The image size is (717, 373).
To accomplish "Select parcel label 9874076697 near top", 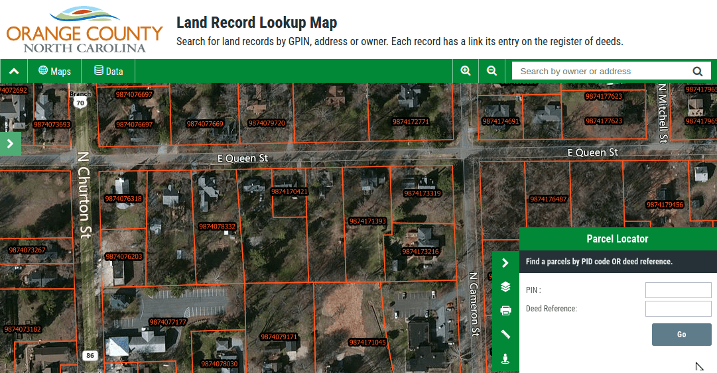I will coord(134,95).
